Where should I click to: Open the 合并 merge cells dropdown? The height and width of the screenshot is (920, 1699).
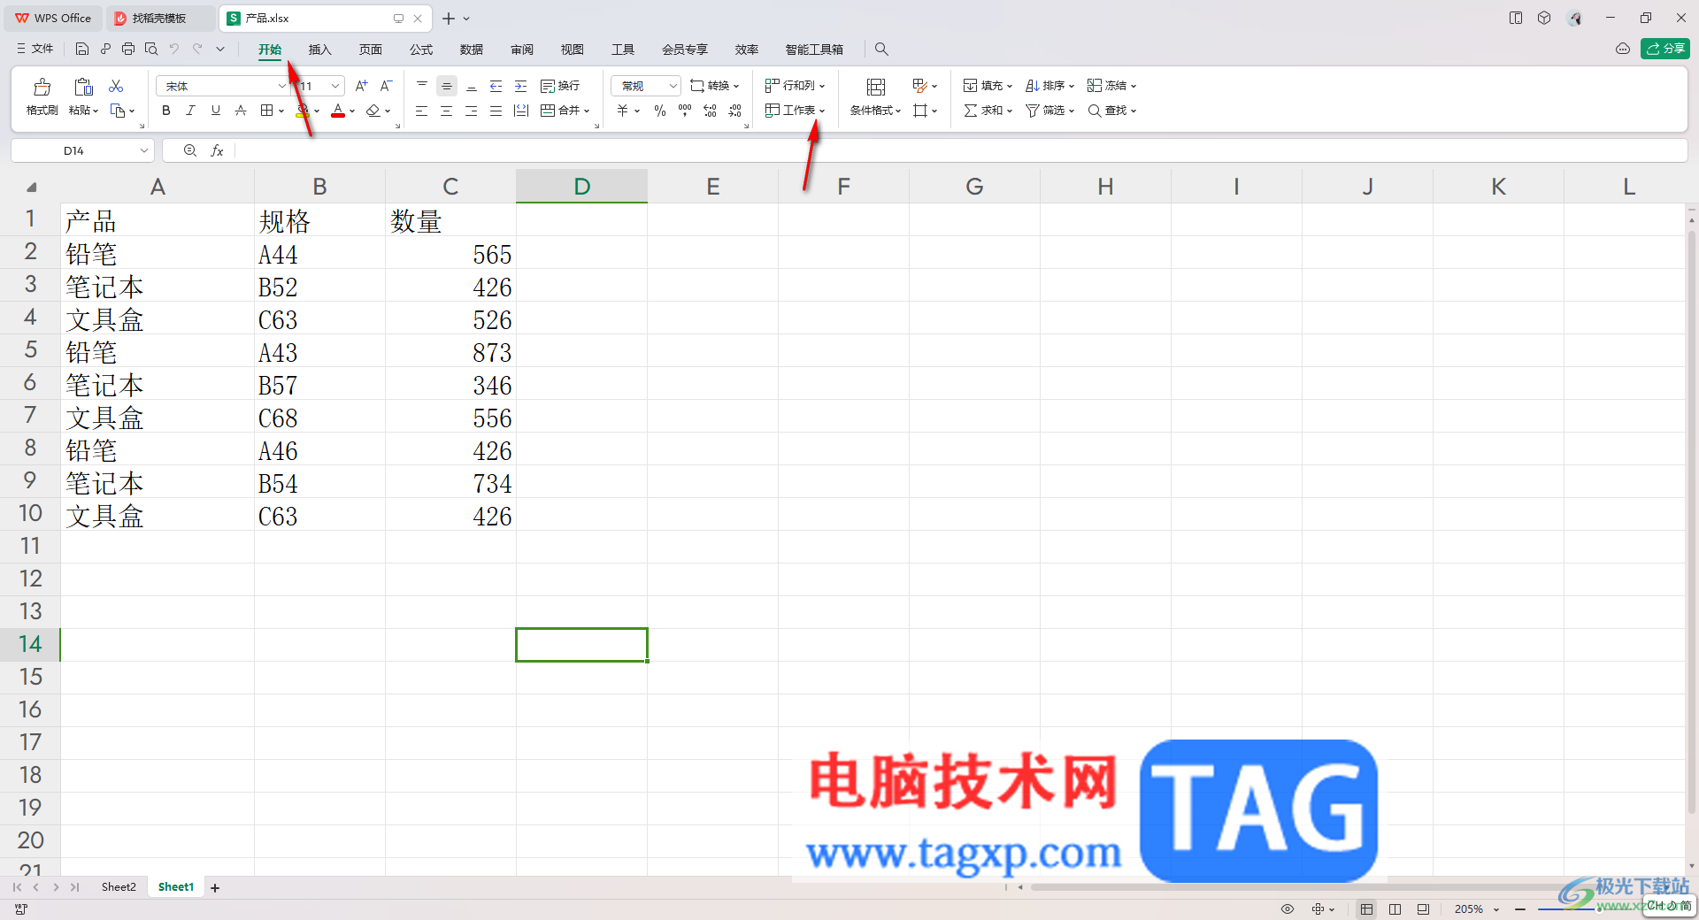click(565, 111)
